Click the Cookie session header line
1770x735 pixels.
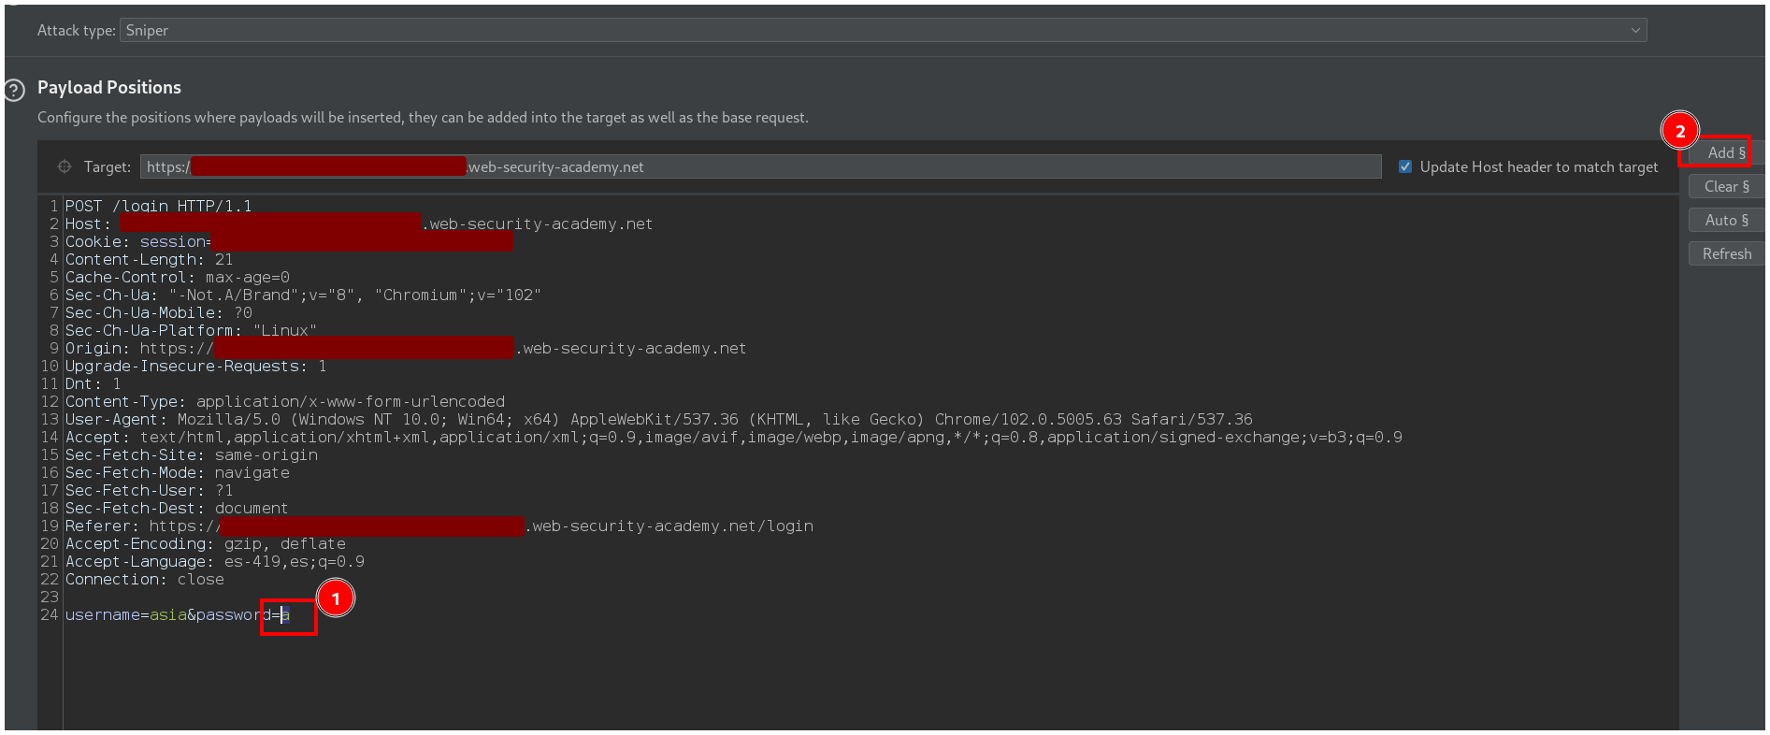(137, 242)
